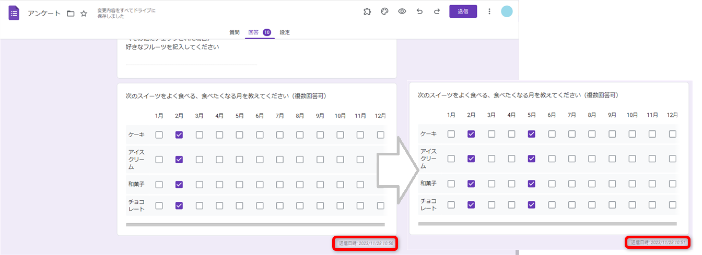This screenshot has height=255, width=702.
Task: Check ケーキ 1月 checkbox in left grid
Action: click(x=159, y=135)
